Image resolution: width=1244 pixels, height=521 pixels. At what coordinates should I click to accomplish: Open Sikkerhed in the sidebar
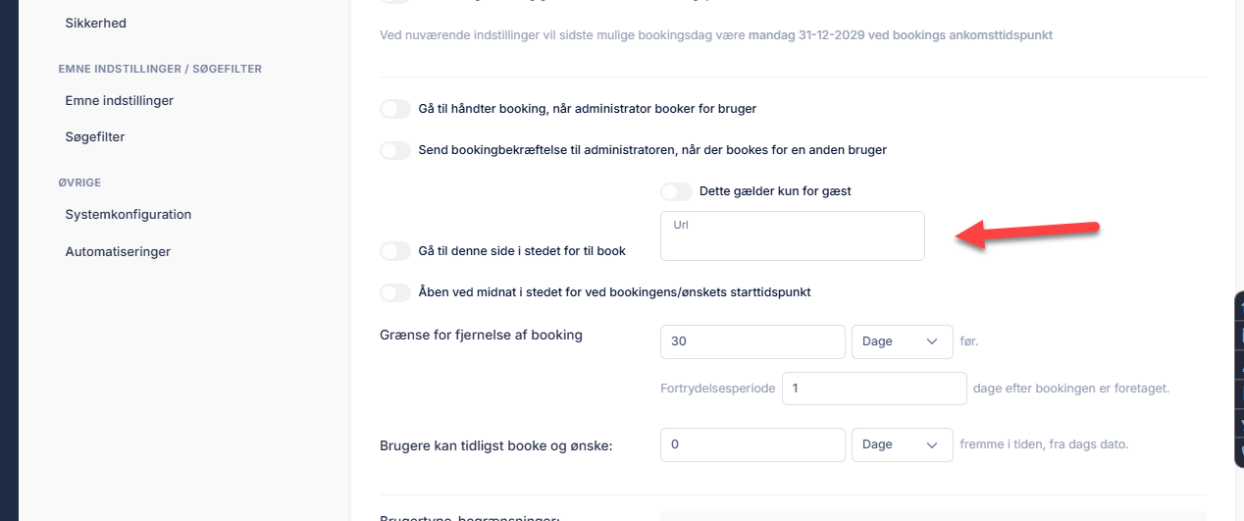(95, 23)
